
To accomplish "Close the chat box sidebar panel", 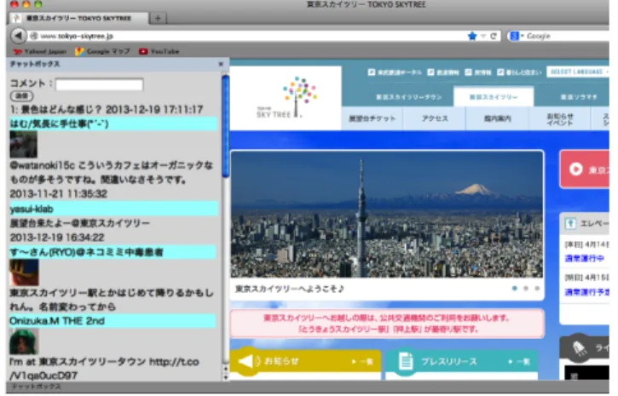I will click(221, 64).
